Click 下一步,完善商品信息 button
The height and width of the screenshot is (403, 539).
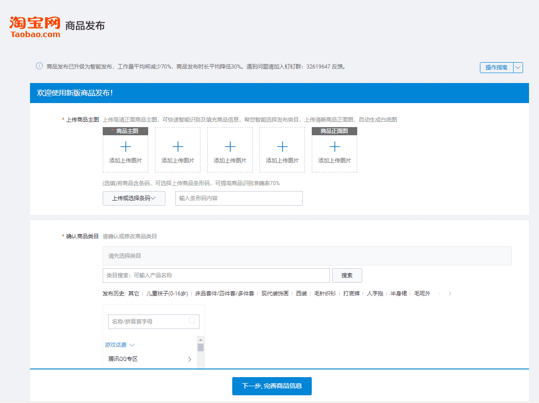[271, 386]
